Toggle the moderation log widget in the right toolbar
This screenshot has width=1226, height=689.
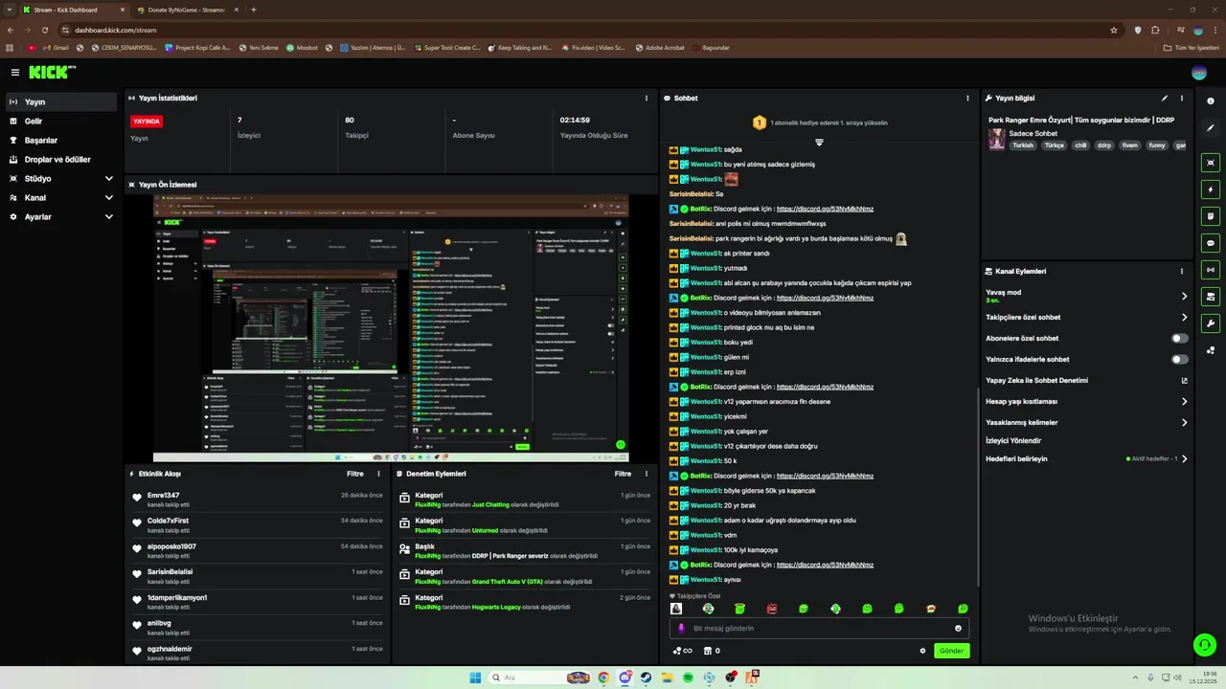pos(1211,297)
